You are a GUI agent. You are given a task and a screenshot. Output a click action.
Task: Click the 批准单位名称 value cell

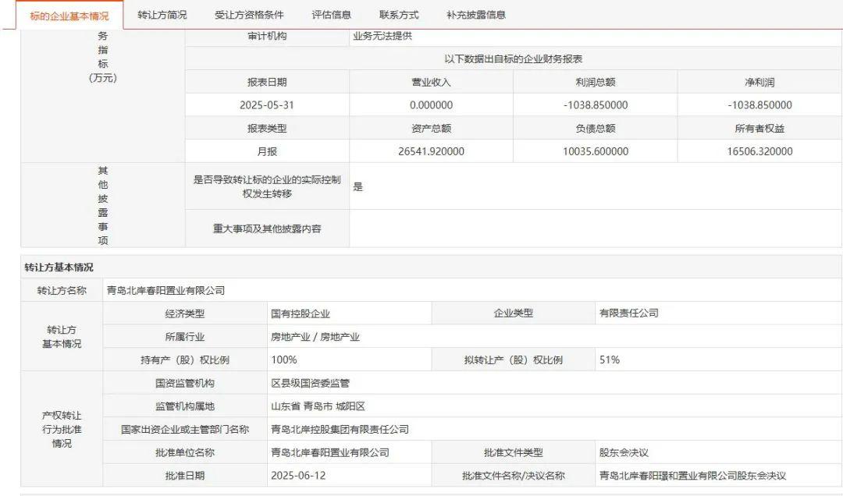point(350,452)
